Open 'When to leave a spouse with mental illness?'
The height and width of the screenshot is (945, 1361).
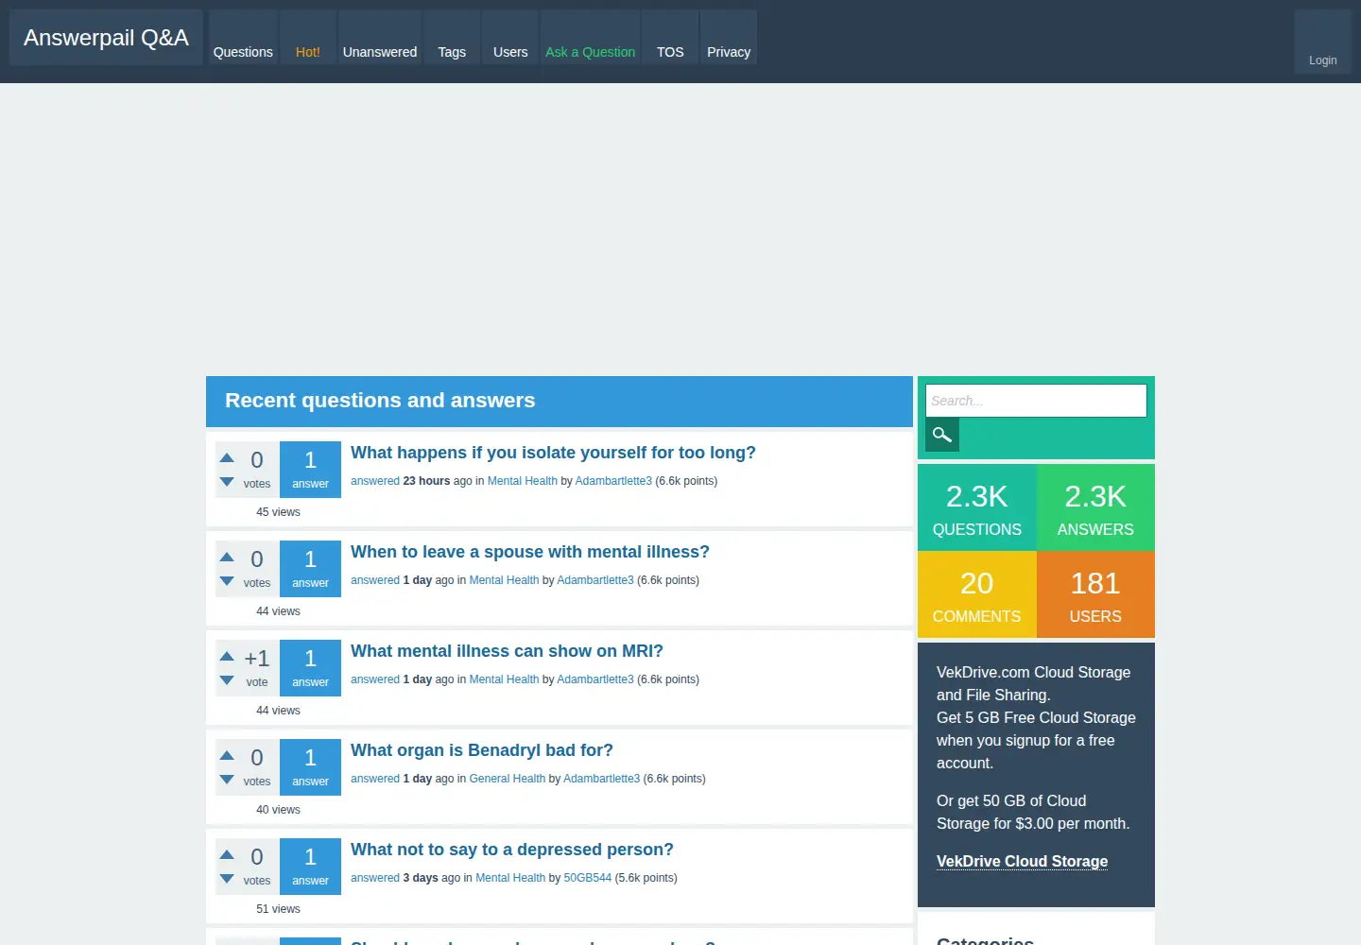pos(530,552)
